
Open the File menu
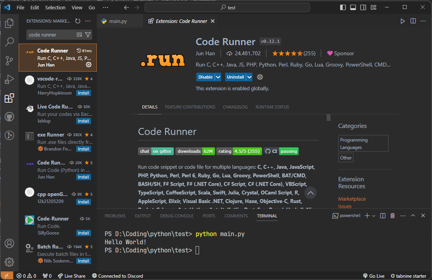(x=20, y=7)
